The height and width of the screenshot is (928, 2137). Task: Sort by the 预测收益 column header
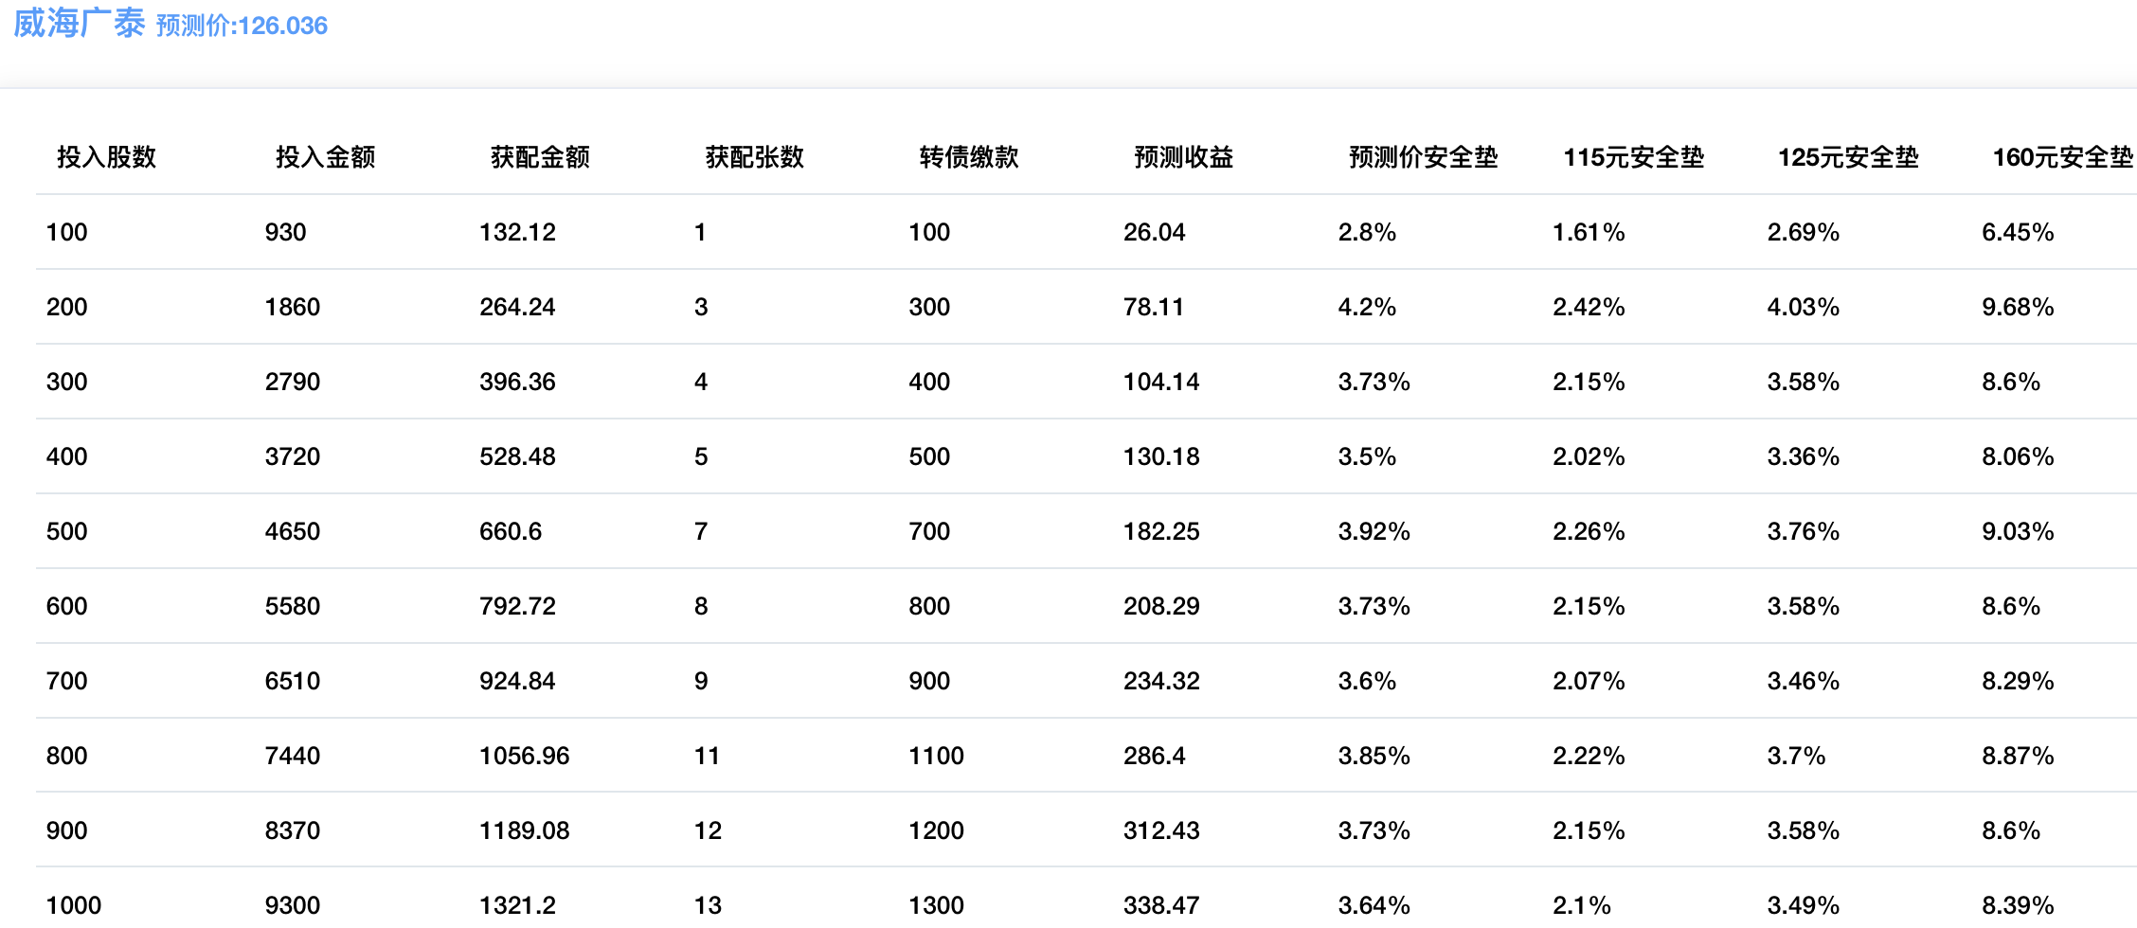[1183, 157]
